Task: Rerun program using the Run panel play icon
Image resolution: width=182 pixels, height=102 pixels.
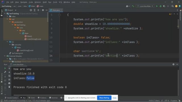Action: click(x=5, y=68)
